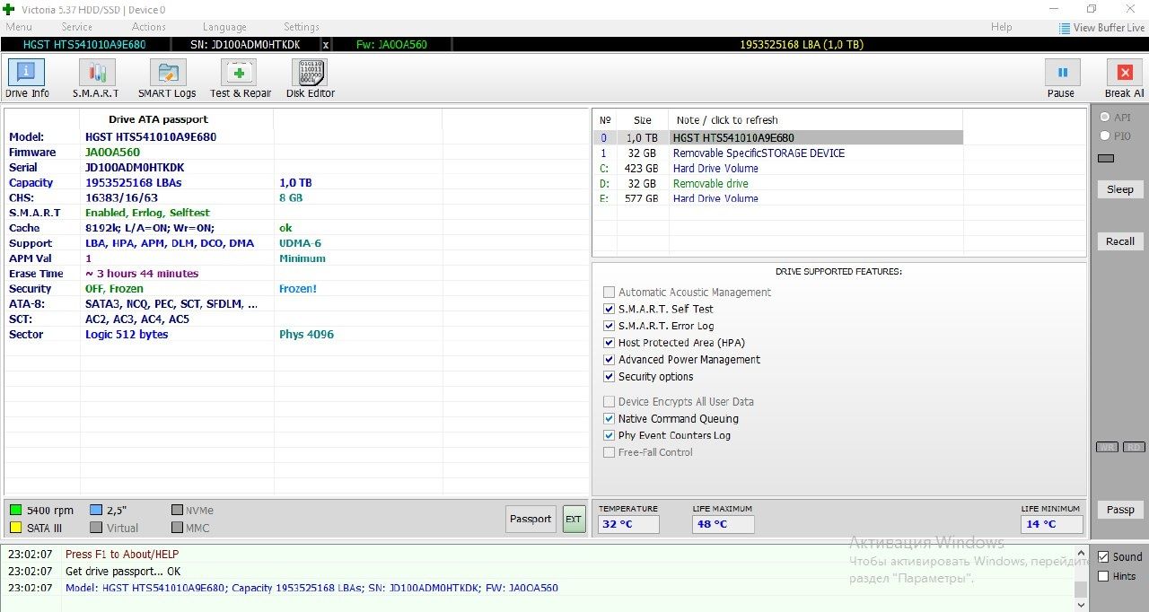Toggle Device Encrypts All User Data checkbox

(x=610, y=402)
